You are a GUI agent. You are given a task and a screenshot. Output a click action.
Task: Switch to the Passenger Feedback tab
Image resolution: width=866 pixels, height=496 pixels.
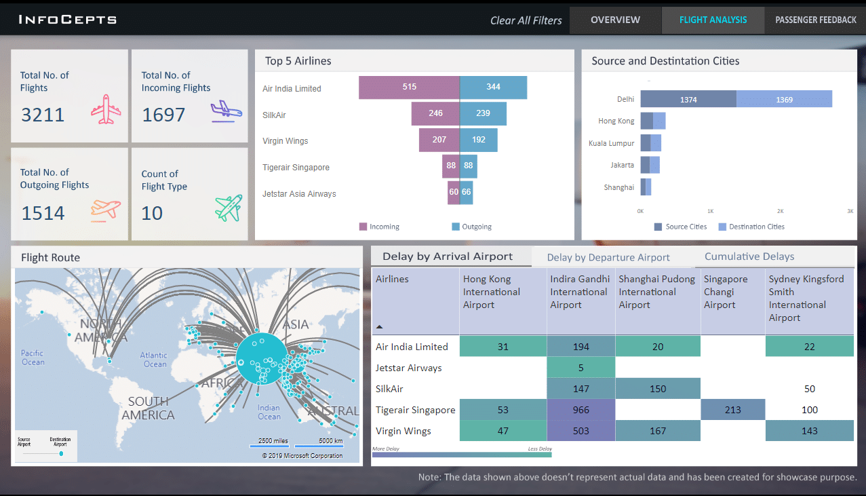pos(816,20)
